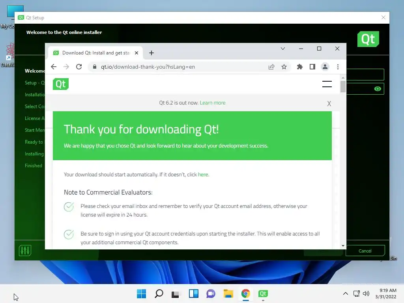Viewport: 404px width, 303px height.
Task: Open clock and date panel
Action: [x=386, y=294]
